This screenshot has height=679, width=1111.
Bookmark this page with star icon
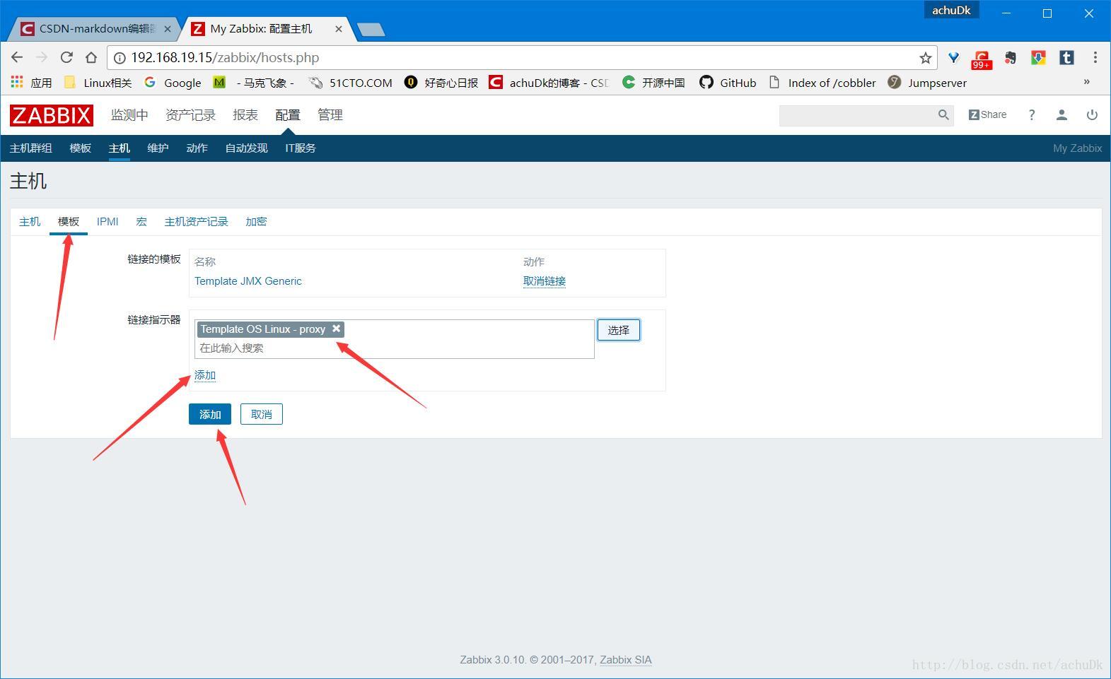click(x=925, y=58)
